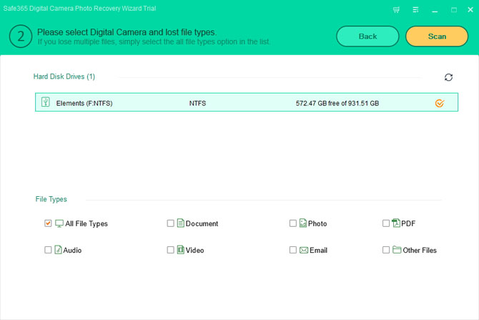
Task: Check the Email checkbox
Action: 292,250
